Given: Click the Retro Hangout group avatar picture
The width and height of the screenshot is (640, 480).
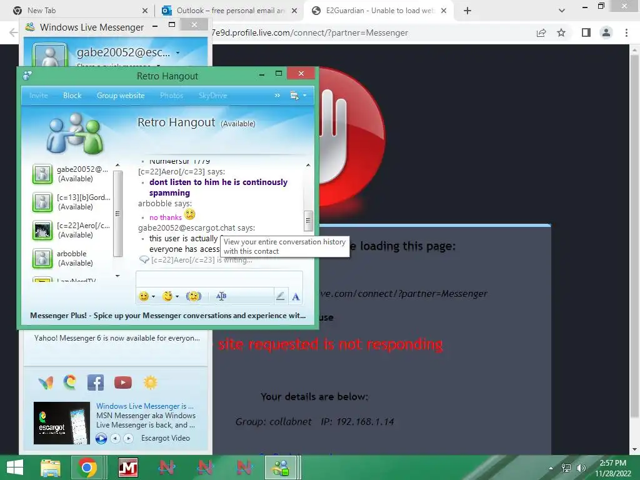Looking at the screenshot, I should point(75,133).
